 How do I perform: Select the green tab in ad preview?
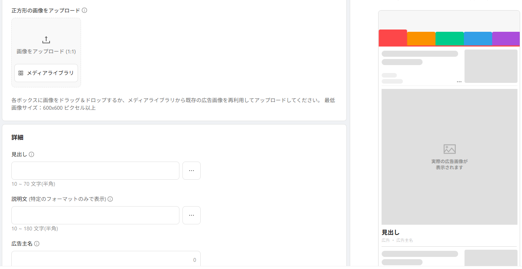tap(450, 39)
